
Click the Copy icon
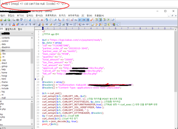[34, 20]
